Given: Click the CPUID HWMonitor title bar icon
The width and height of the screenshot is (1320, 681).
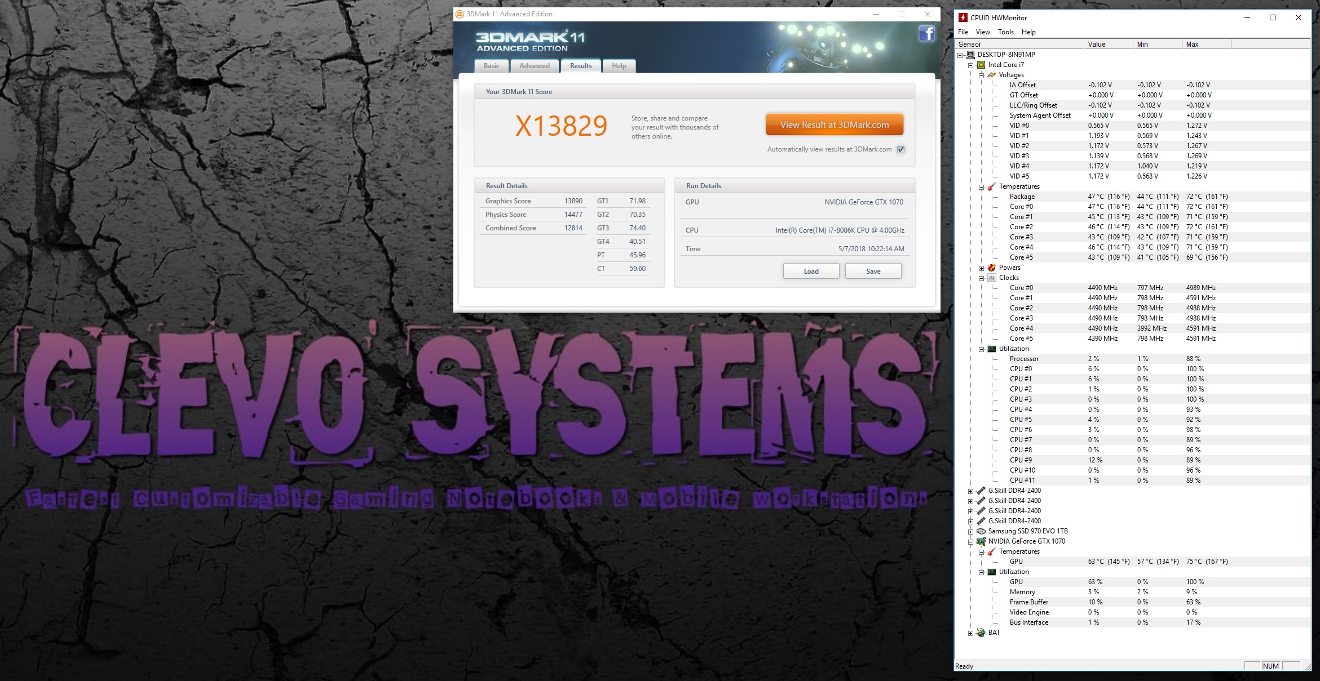Looking at the screenshot, I should pyautogui.click(x=963, y=17).
